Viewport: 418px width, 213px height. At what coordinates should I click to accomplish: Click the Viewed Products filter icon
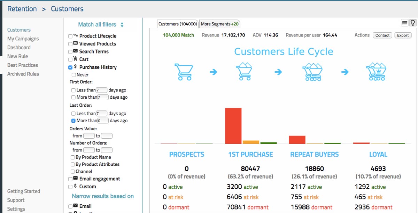pyautogui.click(x=76, y=44)
